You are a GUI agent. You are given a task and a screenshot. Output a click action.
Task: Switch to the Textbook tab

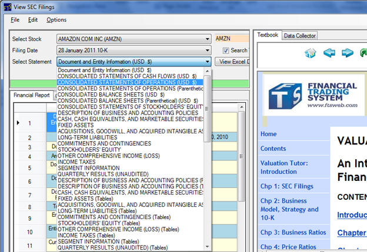click(x=268, y=35)
